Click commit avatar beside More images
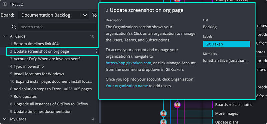Viewport: 267px width, 124px height. click(x=164, y=113)
